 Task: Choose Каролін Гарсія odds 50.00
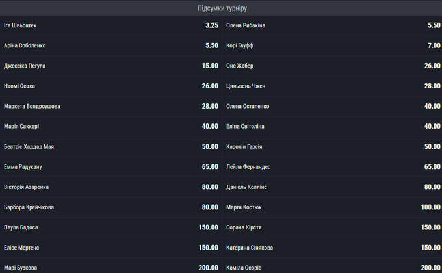click(333, 146)
